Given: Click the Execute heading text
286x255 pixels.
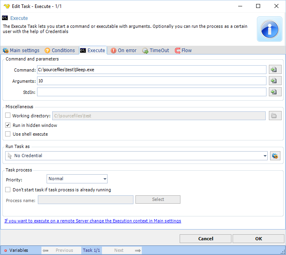Looking at the screenshot, I should 19,18.
